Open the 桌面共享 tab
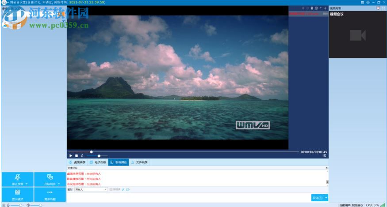This screenshot has height=207, width=387. pyautogui.click(x=77, y=162)
